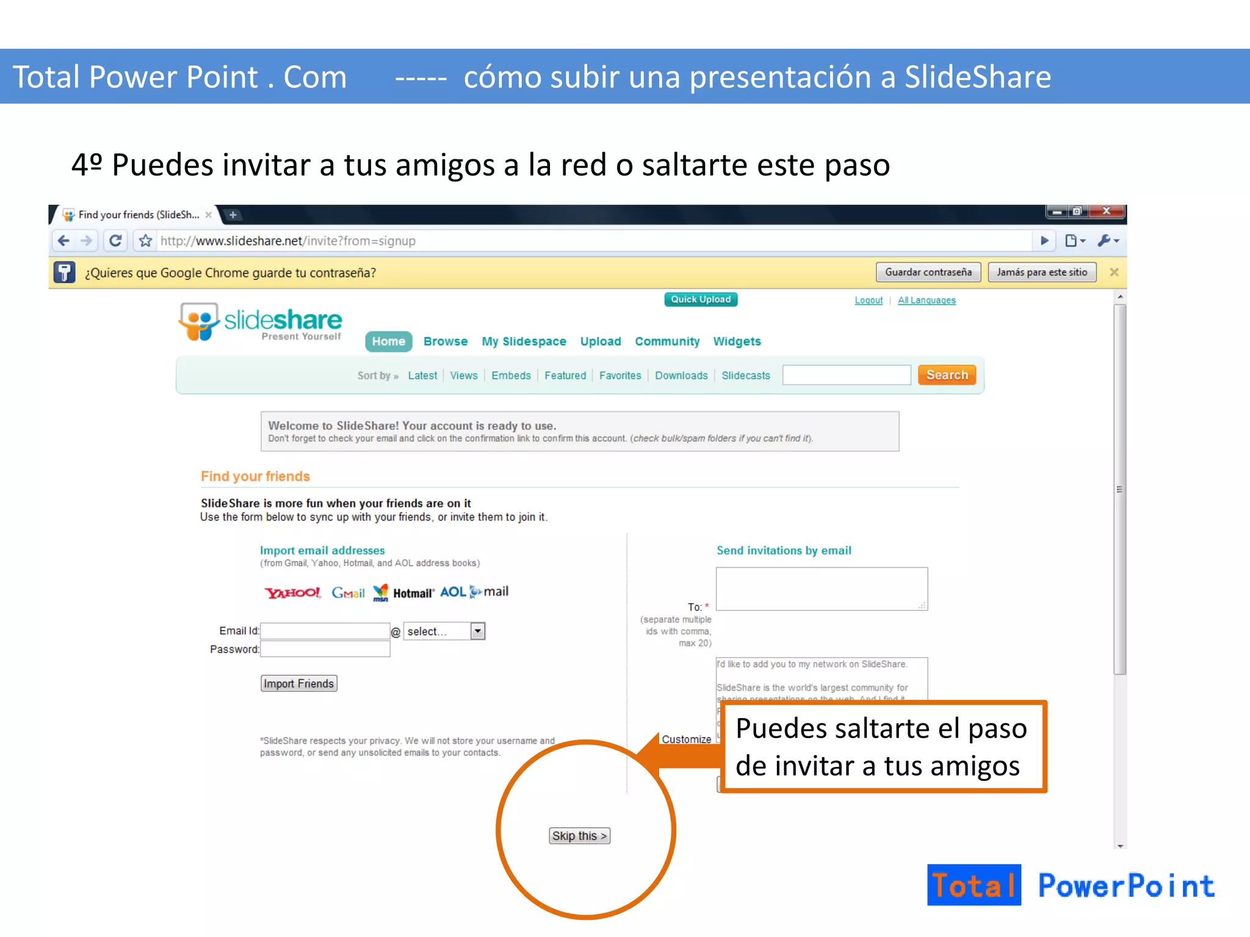This screenshot has height=937, width=1250.
Task: Sort by Views
Action: [464, 376]
